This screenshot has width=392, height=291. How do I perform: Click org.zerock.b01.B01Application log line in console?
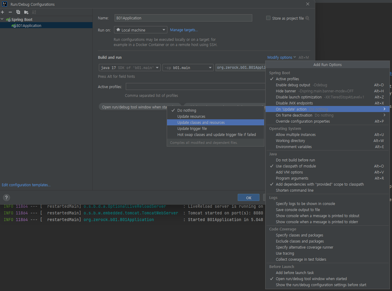pos(119,220)
